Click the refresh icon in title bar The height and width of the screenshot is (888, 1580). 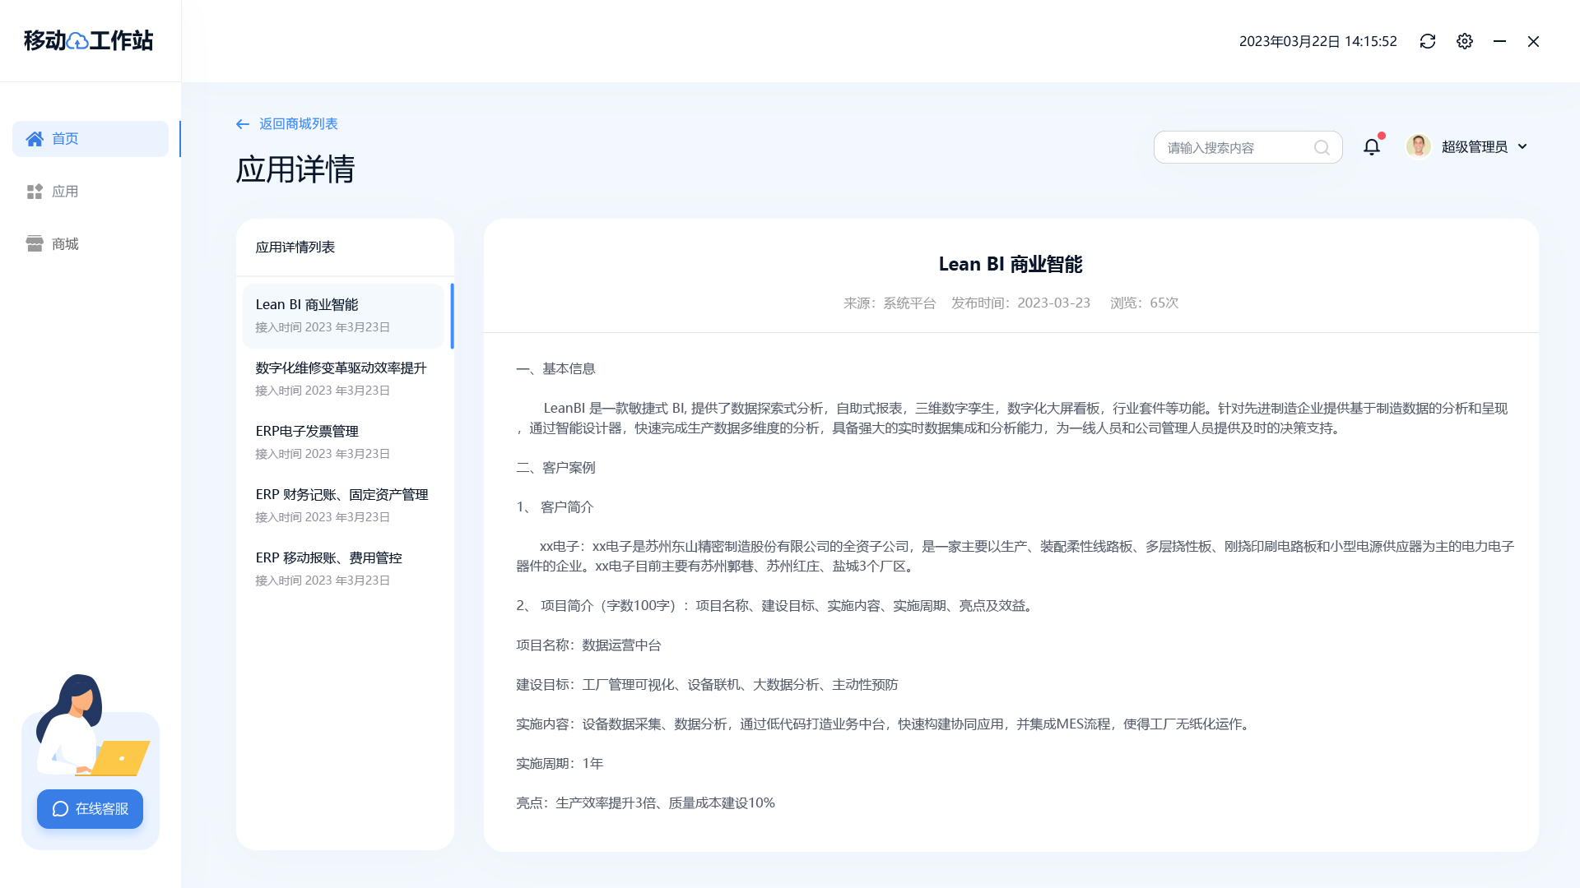[x=1428, y=41]
